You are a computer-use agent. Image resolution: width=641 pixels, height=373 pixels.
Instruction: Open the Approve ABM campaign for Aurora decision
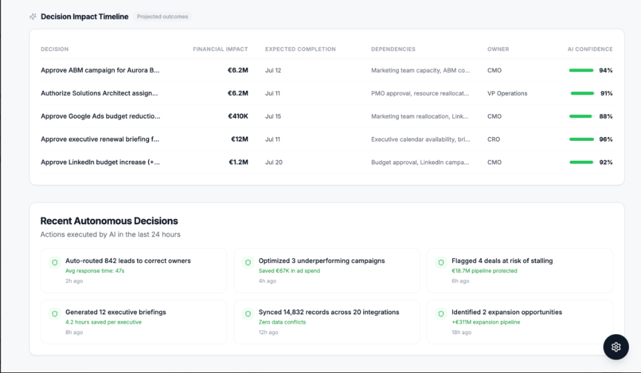point(327,70)
